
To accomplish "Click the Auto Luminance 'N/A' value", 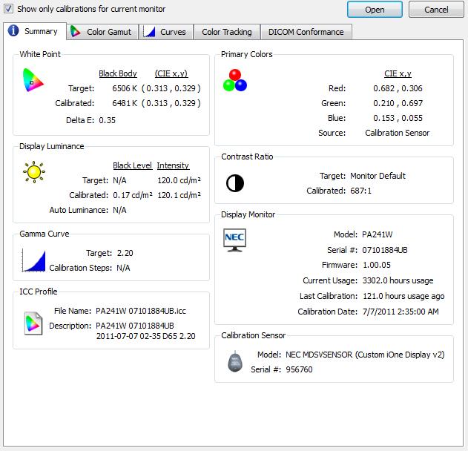I will tap(119, 210).
